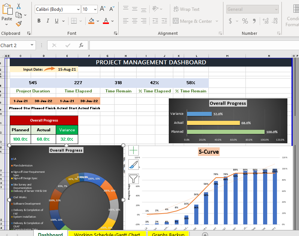The height and width of the screenshot is (236, 299).
Task: Apply accounting dollar format
Action: click(231, 21)
